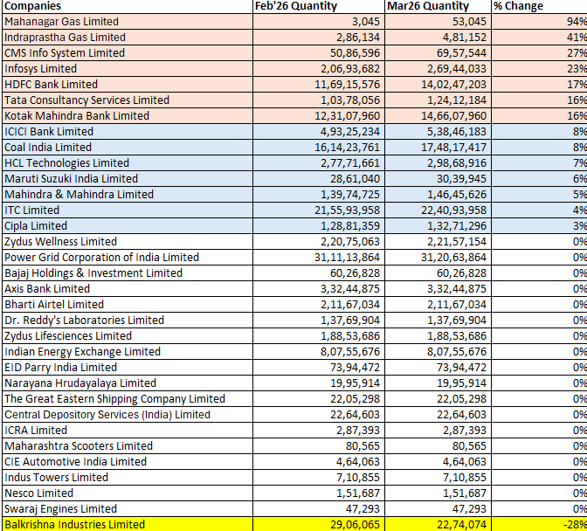The width and height of the screenshot is (587, 531).
Task: Select Bharti Airtel Limited cell
Action: [128, 305]
